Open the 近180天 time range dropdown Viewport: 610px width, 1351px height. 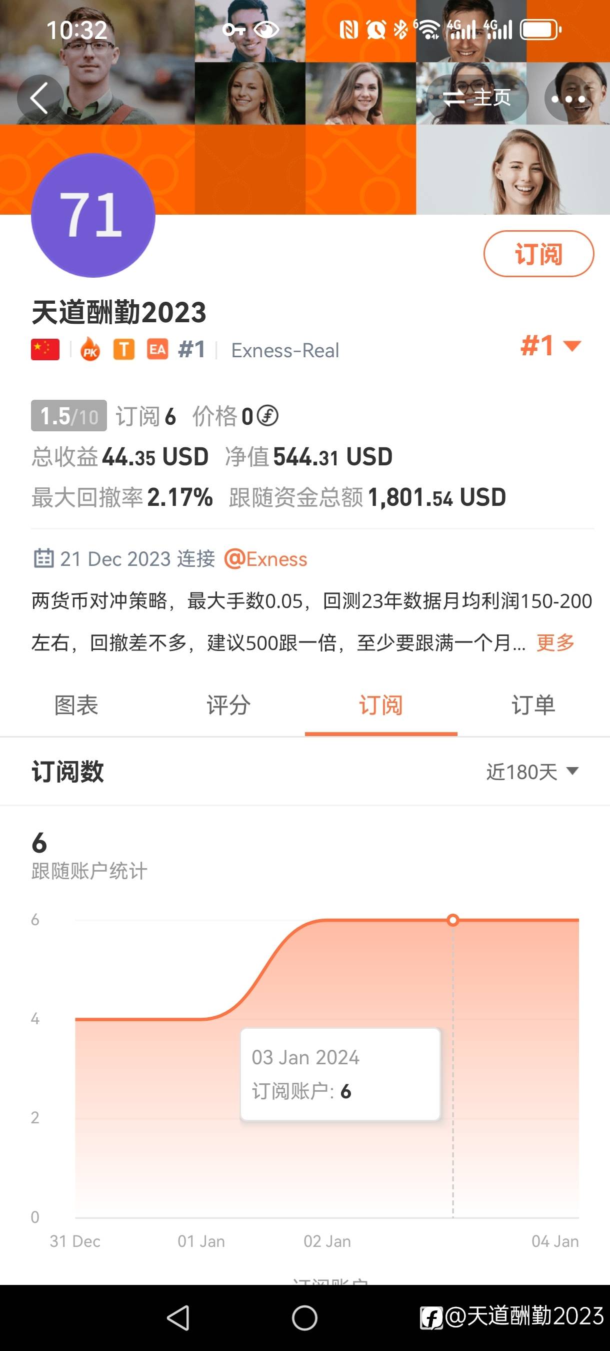(532, 772)
